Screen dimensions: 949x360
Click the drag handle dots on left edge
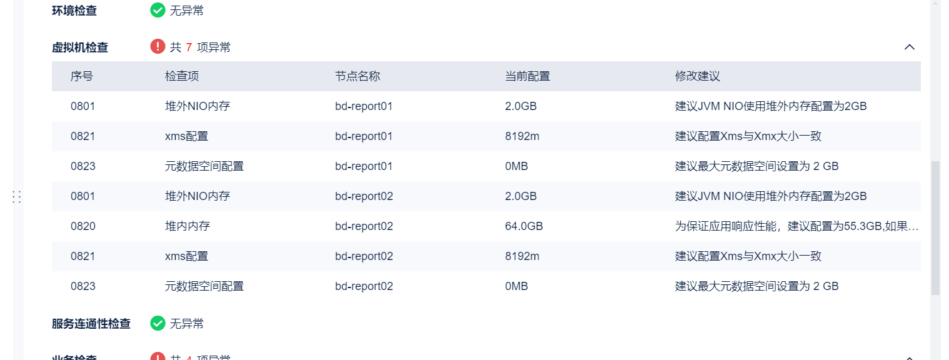17,197
